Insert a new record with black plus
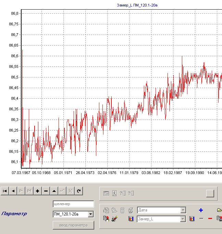 coord(38,191)
